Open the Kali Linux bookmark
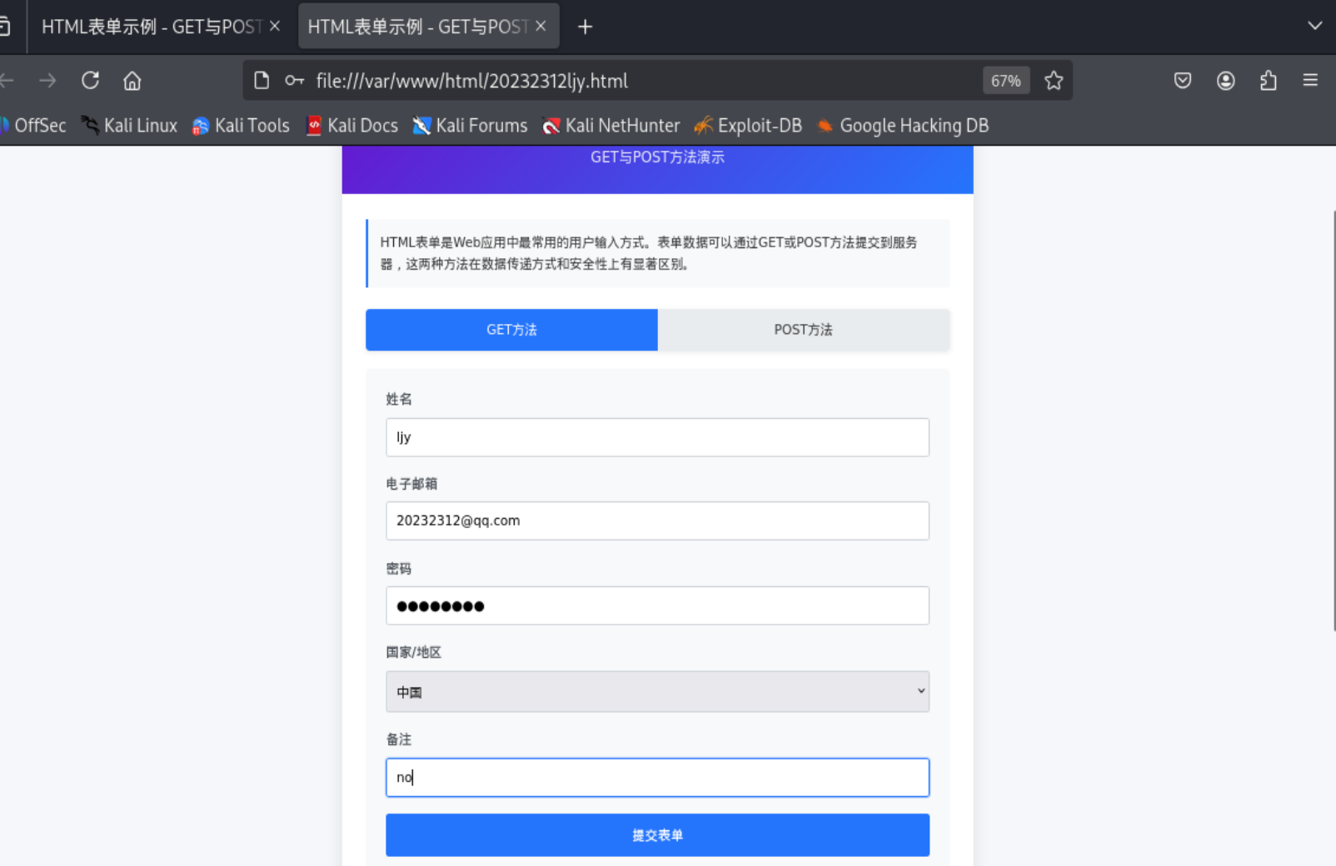This screenshot has height=866, width=1336. (129, 126)
